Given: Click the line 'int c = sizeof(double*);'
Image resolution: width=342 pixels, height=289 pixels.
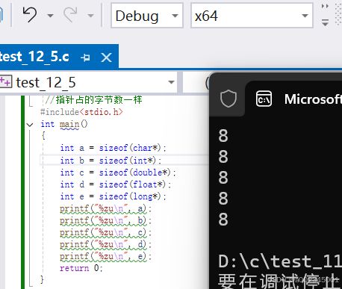Looking at the screenshot, I should [118, 173].
